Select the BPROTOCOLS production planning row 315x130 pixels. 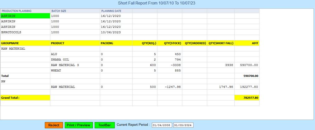click(x=25, y=32)
